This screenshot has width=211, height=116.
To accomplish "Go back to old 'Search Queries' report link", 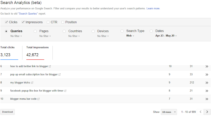I will [x=28, y=14].
